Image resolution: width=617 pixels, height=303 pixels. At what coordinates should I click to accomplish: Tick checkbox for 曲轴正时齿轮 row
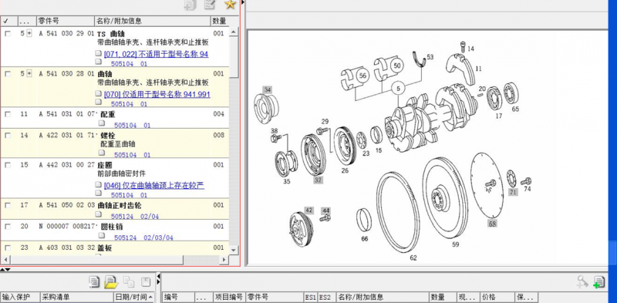coord(8,205)
